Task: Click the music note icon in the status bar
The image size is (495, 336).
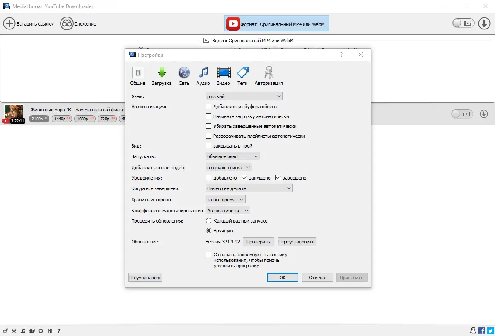Action: pyautogui.click(x=23, y=331)
